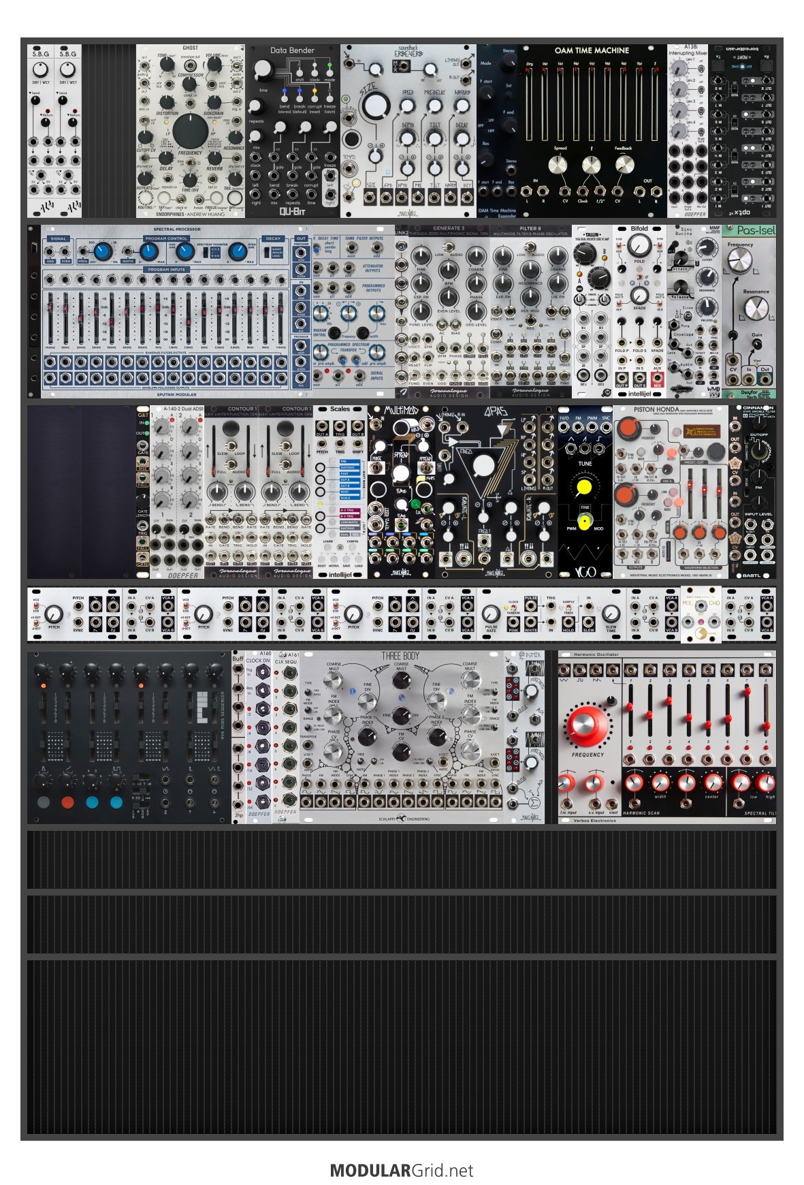Image resolution: width=804 pixels, height=1185 pixels.
Task: Click the OAM Time Machine Spread knob
Action: 558,164
